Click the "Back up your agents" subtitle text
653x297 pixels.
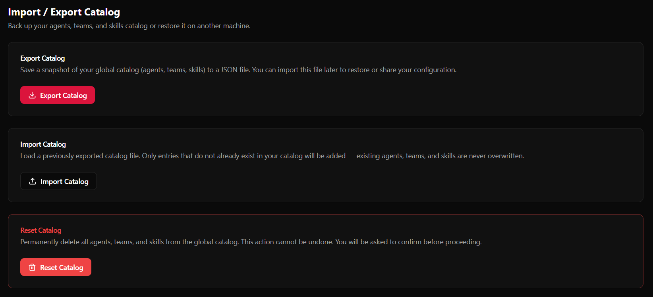click(x=129, y=26)
